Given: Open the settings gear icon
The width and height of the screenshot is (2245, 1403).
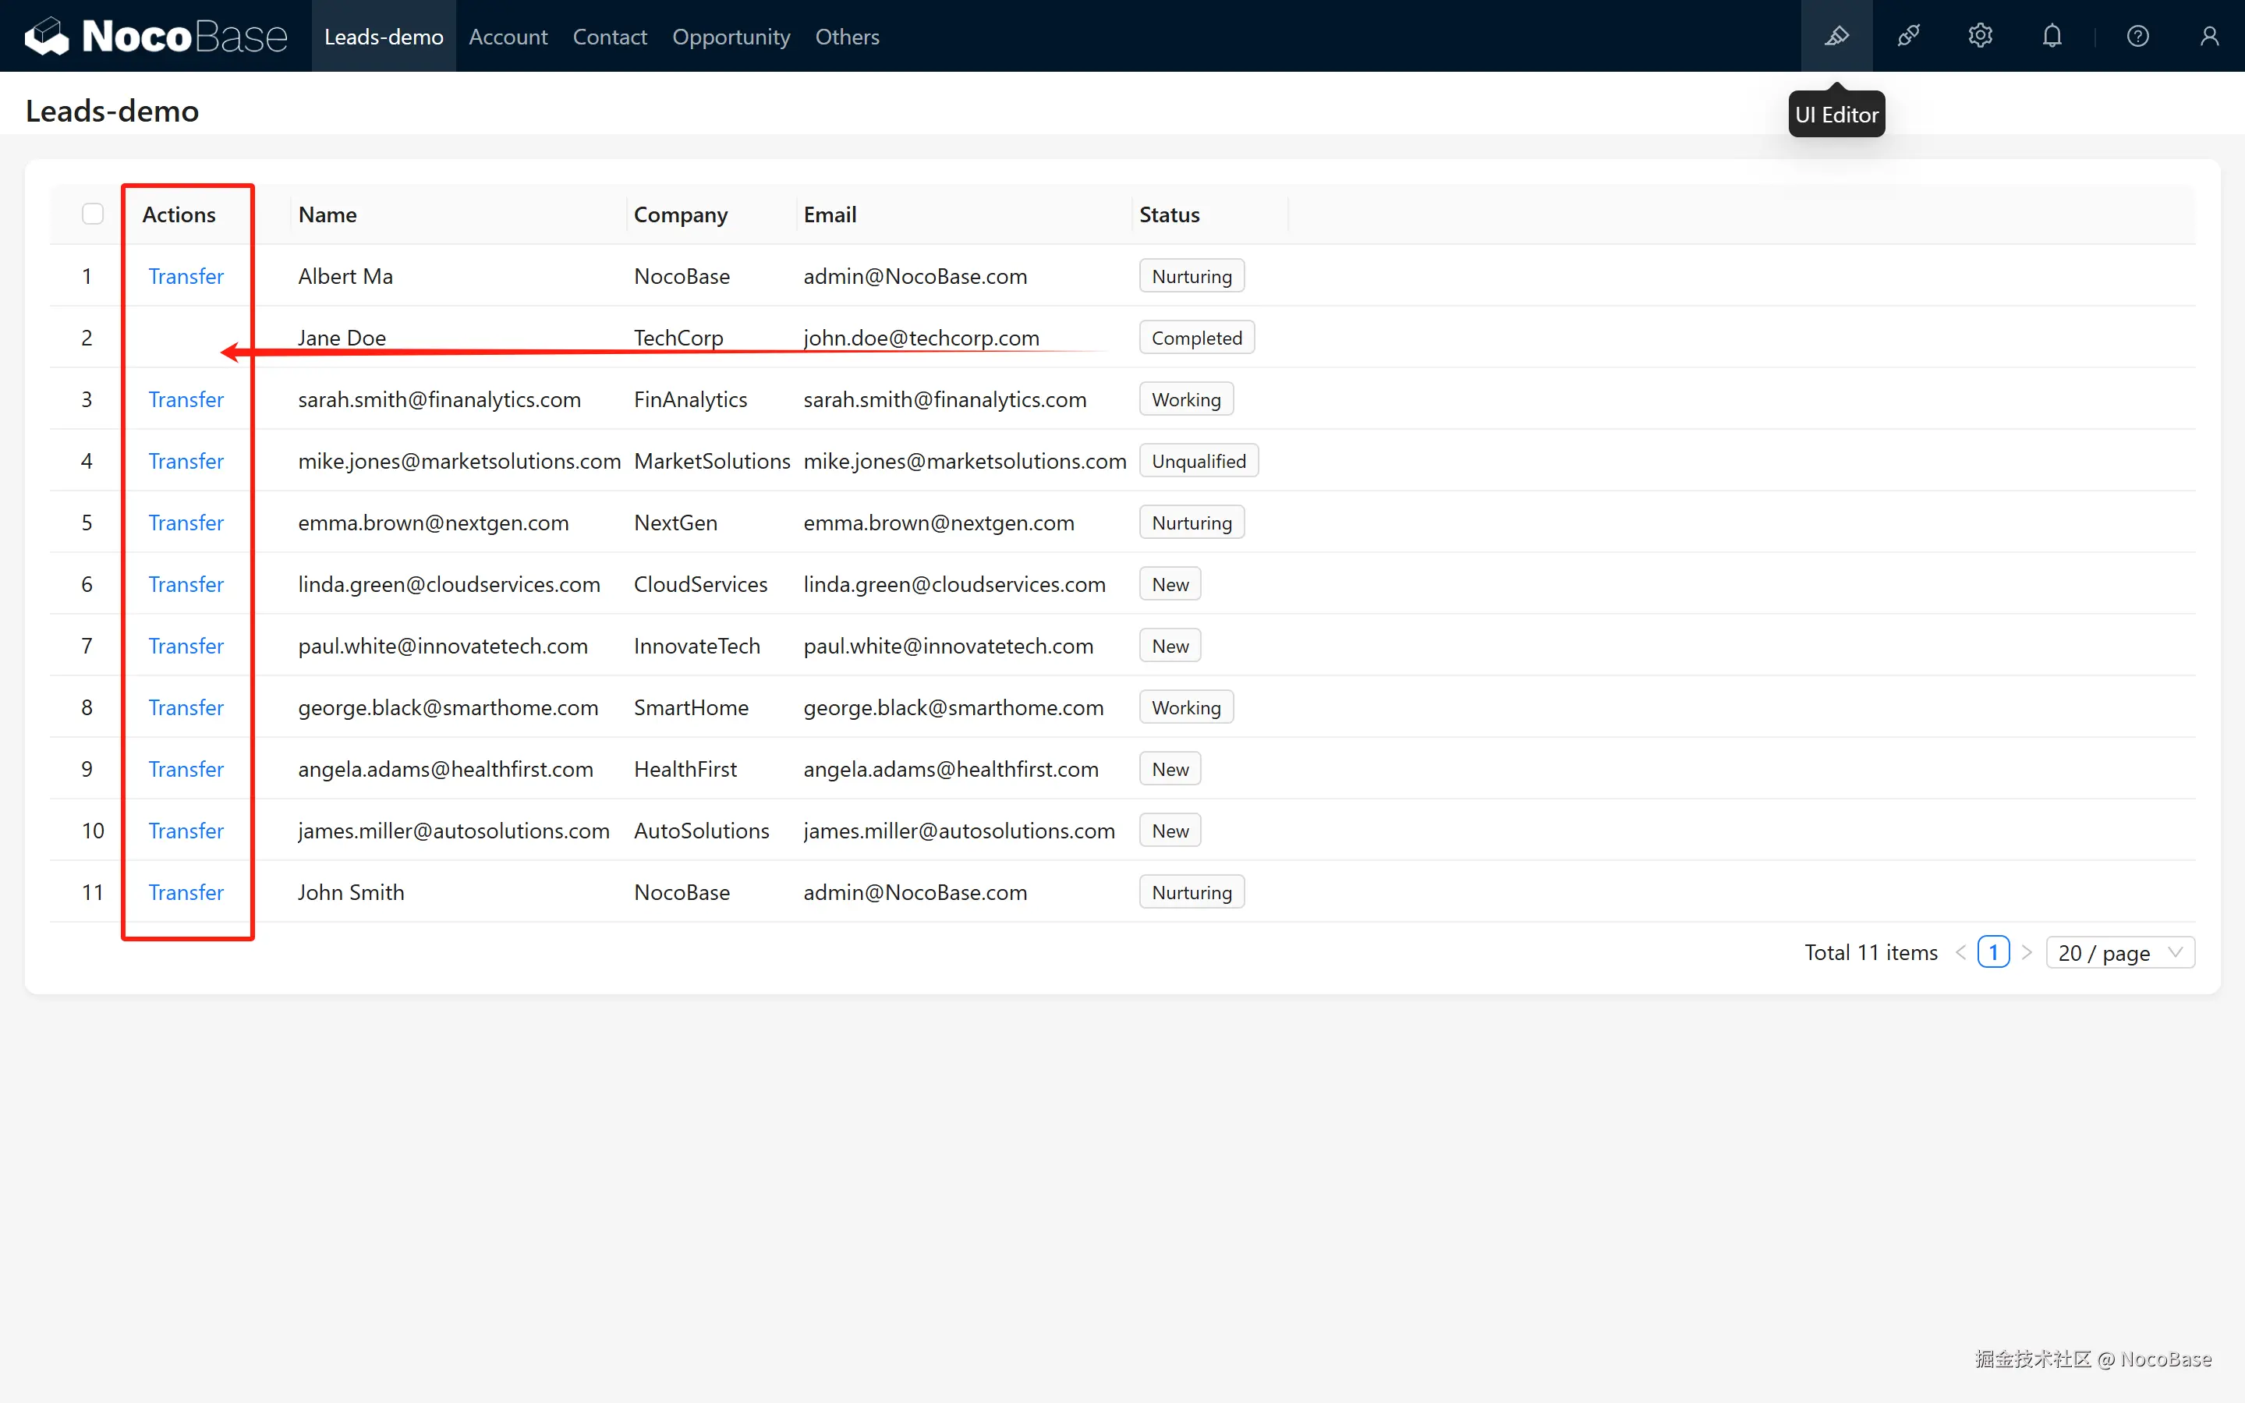Looking at the screenshot, I should 1980,36.
